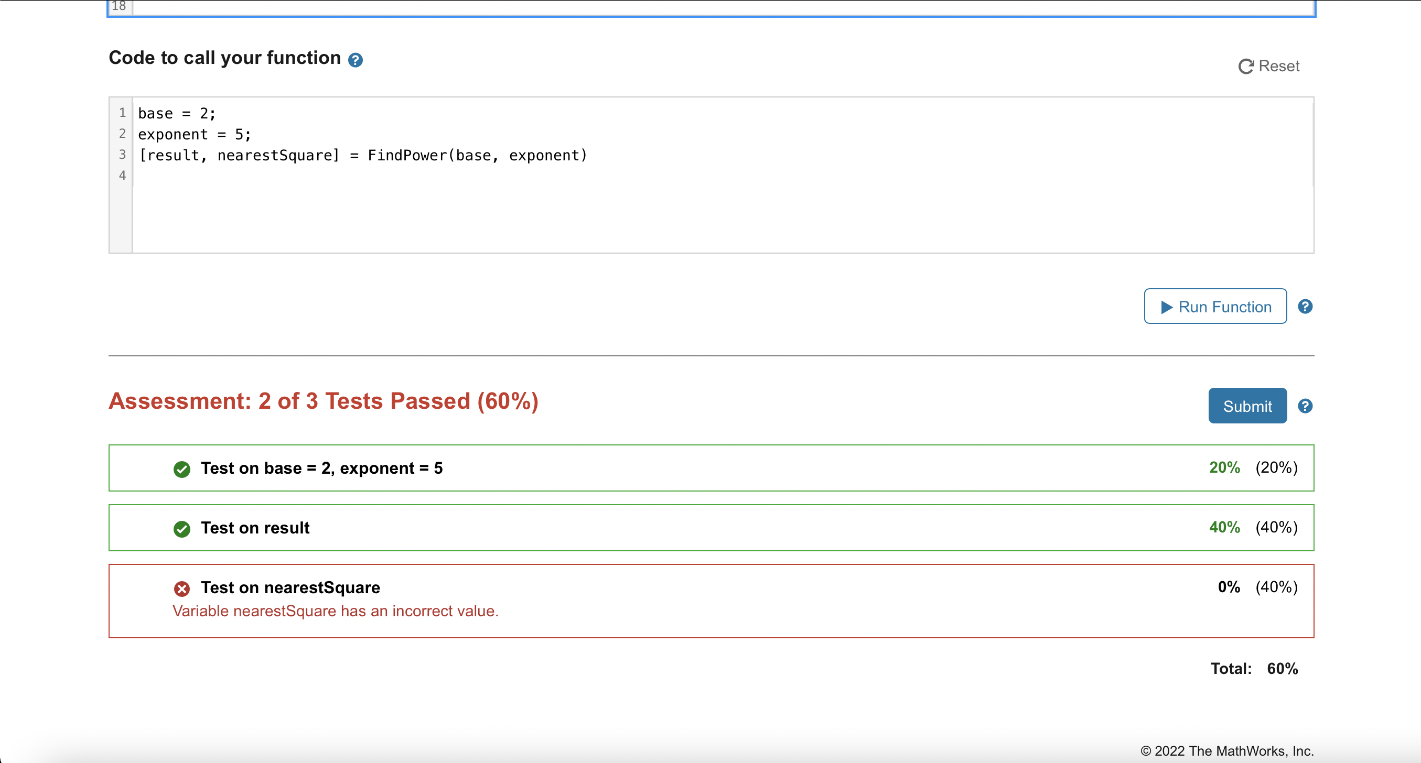Click line 1 containing base = 2
Image resolution: width=1421 pixels, height=763 pixels.
click(177, 113)
